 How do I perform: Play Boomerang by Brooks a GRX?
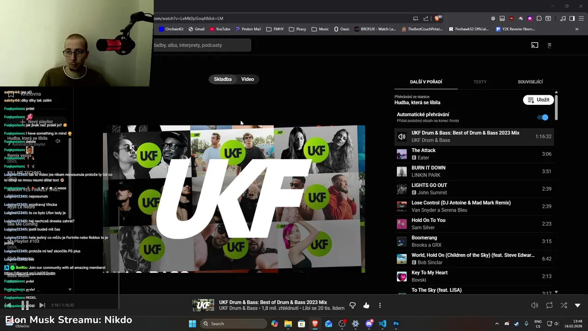[x=474, y=241]
